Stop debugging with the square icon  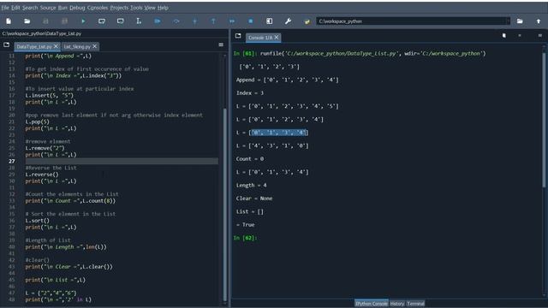point(251,21)
